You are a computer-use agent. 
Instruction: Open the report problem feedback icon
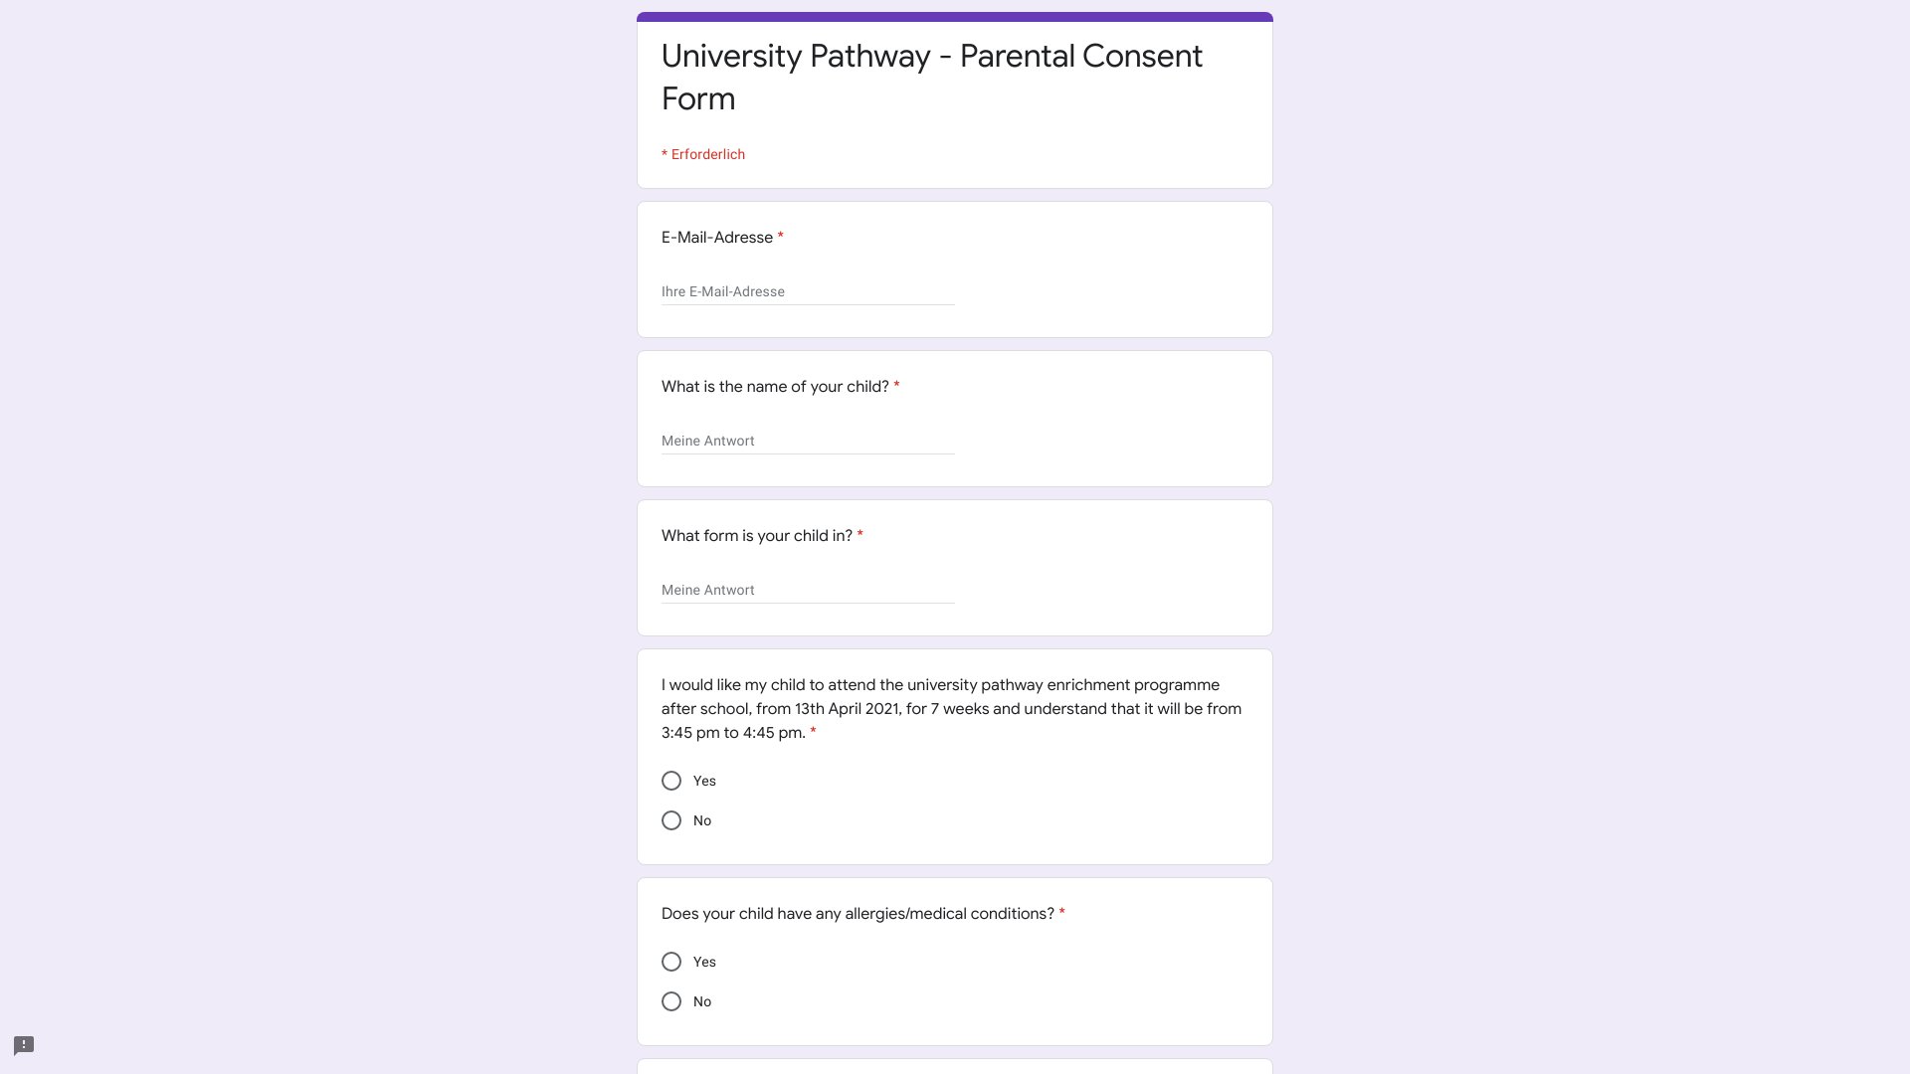click(24, 1045)
